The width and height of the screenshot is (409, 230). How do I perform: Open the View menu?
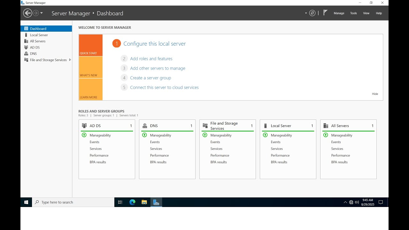(366, 13)
